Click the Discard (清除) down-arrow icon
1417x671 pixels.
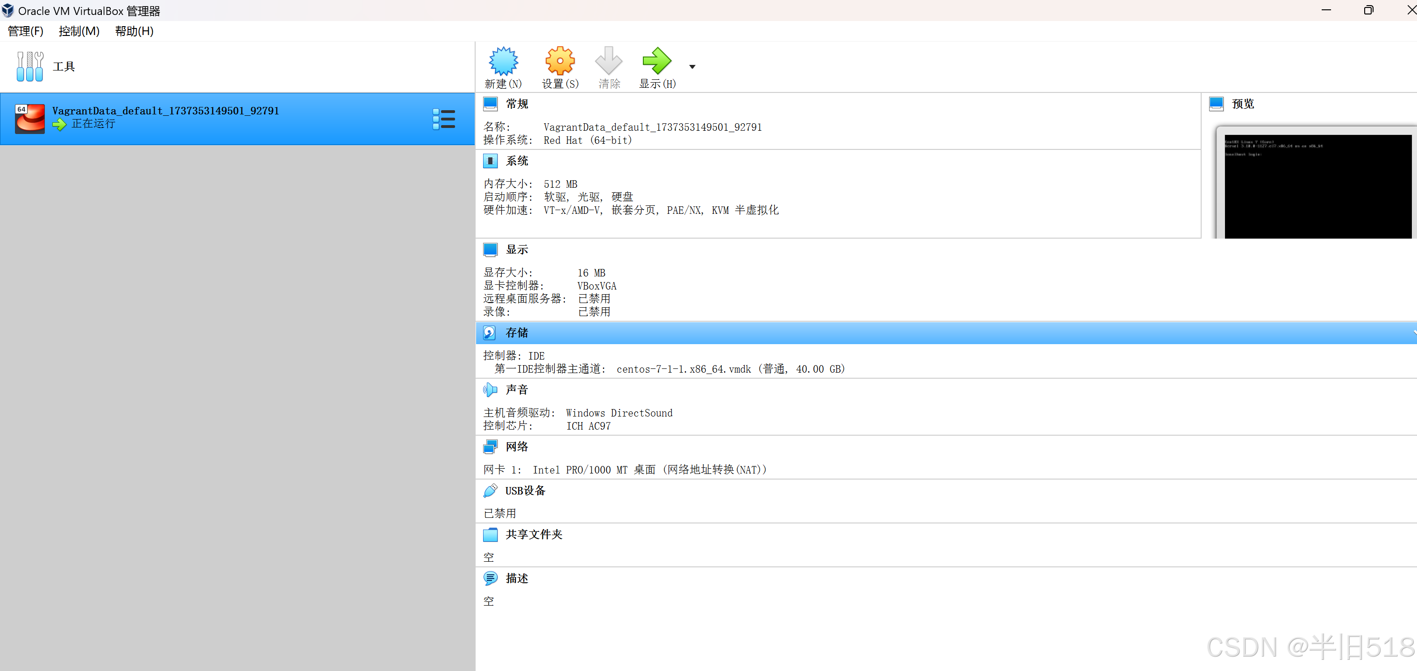tap(609, 61)
